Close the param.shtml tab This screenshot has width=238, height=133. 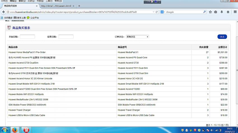(x=74, y=6)
